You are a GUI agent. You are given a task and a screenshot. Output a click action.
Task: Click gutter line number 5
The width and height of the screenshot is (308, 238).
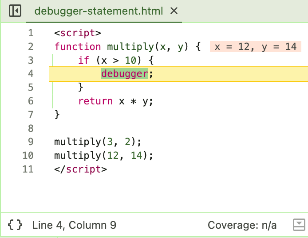(x=31, y=88)
